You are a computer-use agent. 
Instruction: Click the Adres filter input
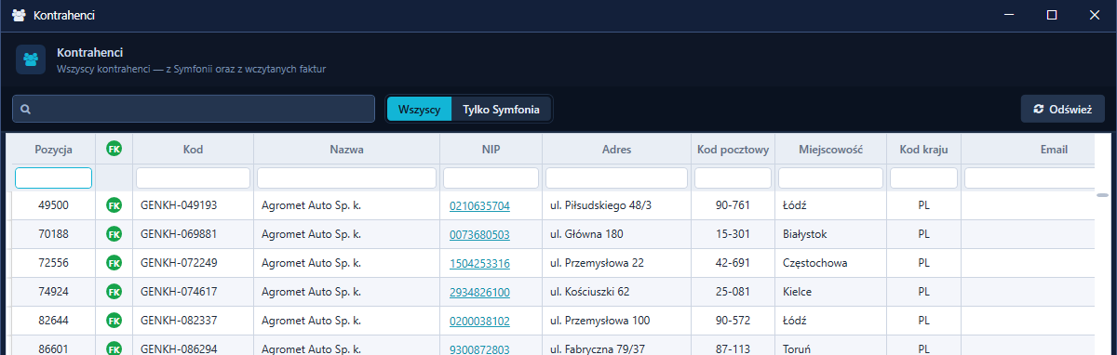point(616,177)
